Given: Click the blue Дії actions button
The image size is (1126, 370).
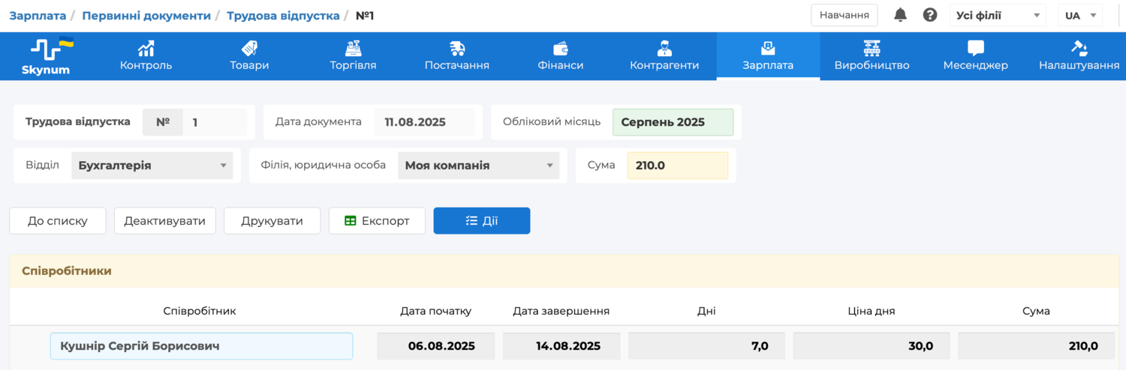Looking at the screenshot, I should pos(481,221).
